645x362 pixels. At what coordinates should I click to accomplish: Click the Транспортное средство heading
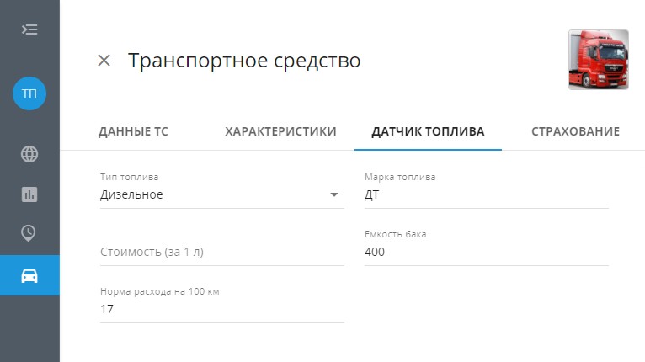(244, 61)
